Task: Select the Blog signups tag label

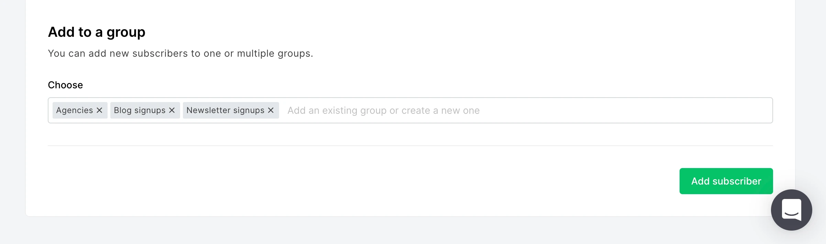Action: [140, 110]
